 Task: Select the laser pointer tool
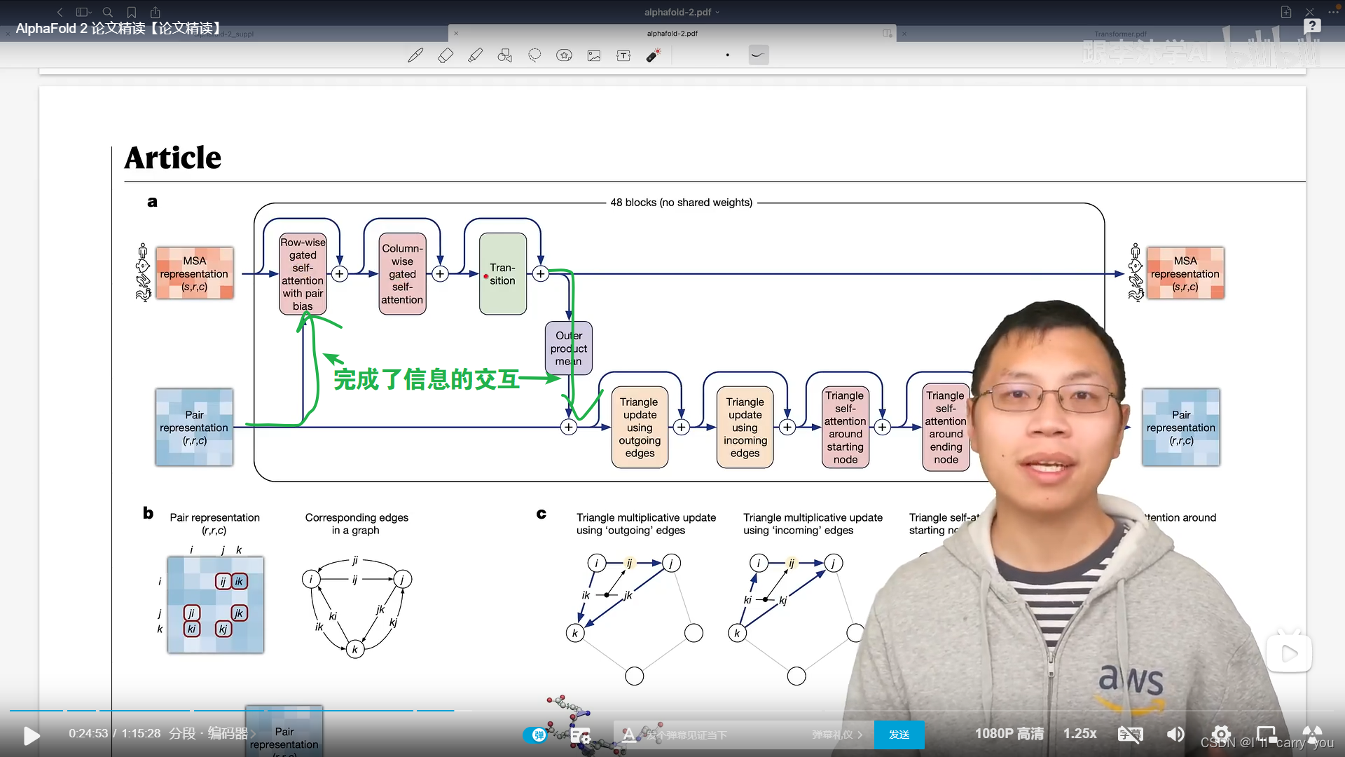click(653, 55)
